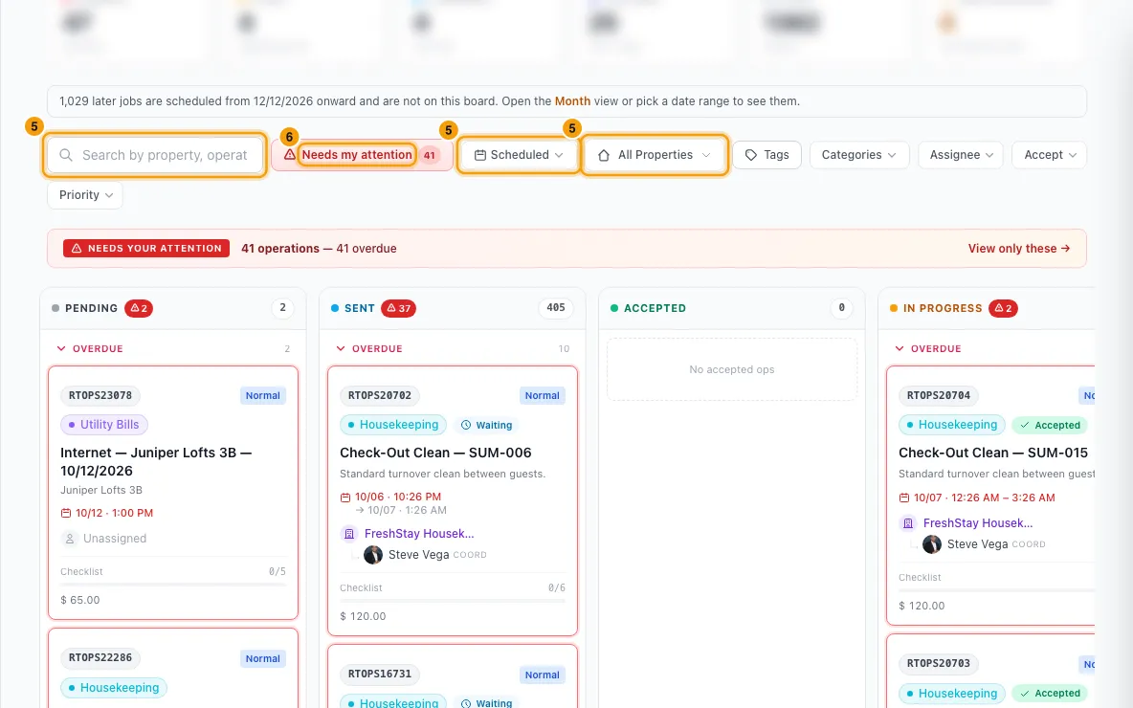Click the RTOPS16731 ID chip
The image size is (1133, 708).
coord(380,675)
